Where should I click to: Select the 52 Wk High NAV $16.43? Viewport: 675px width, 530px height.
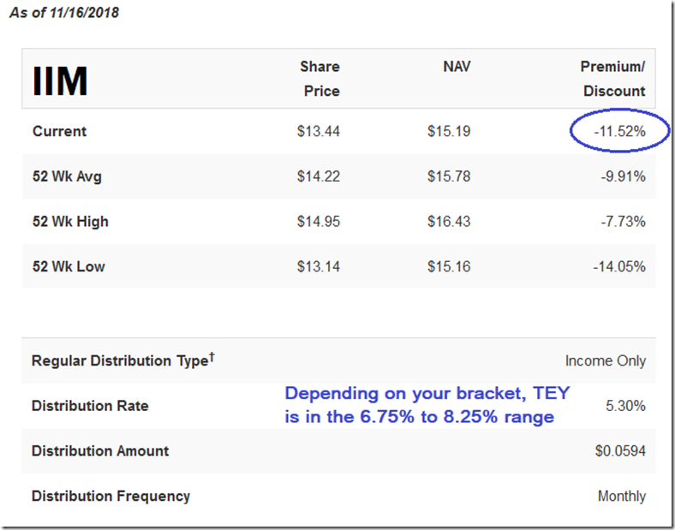449,222
